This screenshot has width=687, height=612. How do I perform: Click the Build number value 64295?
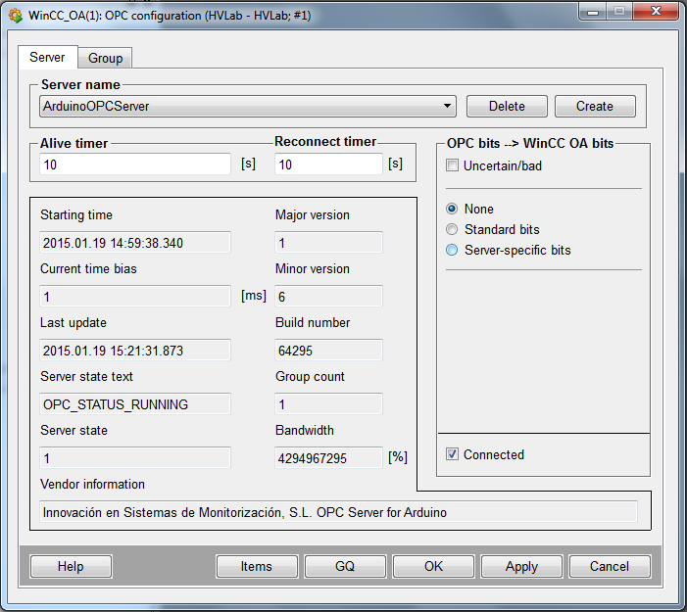point(328,351)
